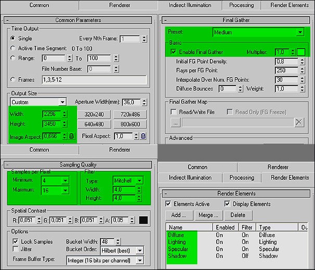Screen dimensions: 315x270
Task: Adjust the Aperture Width spinner
Action: coord(144,102)
